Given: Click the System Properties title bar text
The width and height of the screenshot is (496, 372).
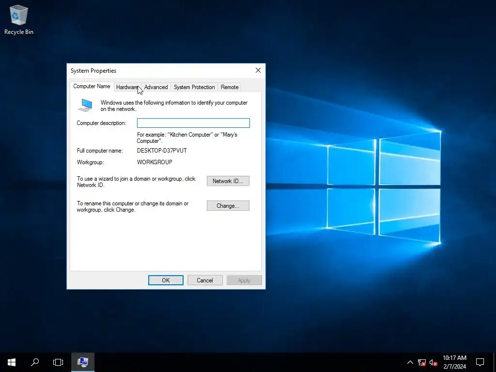Looking at the screenshot, I should click(93, 71).
